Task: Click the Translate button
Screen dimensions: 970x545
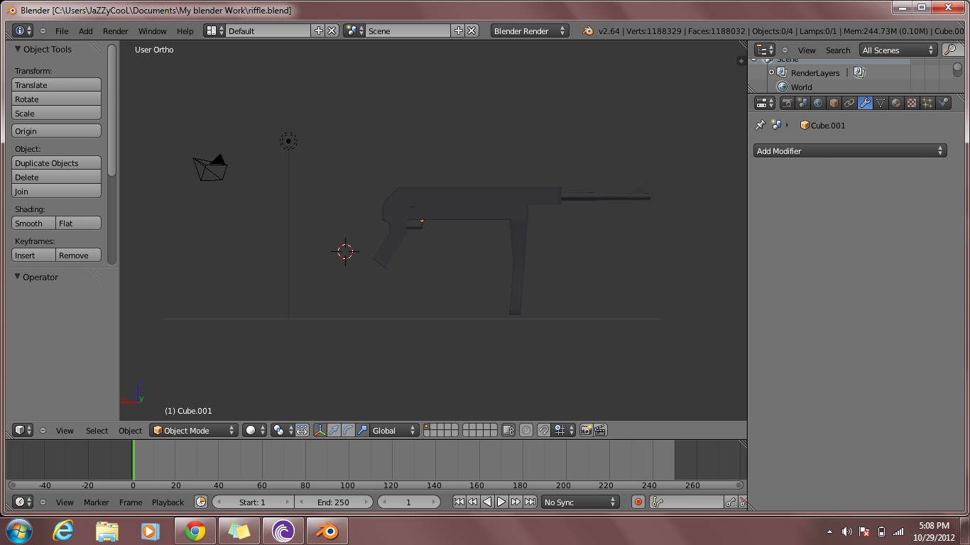Action: click(x=57, y=84)
